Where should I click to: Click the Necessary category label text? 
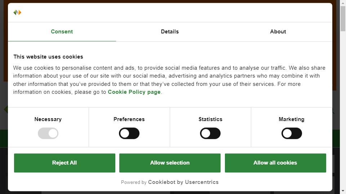pyautogui.click(x=48, y=119)
